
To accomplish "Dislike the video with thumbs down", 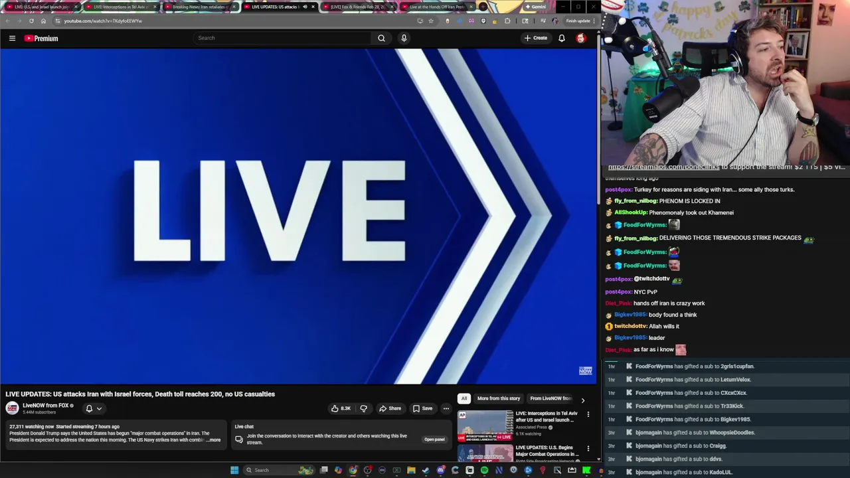I will click(363, 408).
